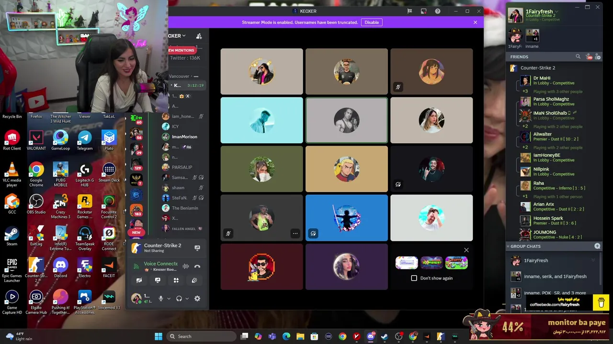Click the pop-out icon beside the Discord help icon

[x=424, y=11]
